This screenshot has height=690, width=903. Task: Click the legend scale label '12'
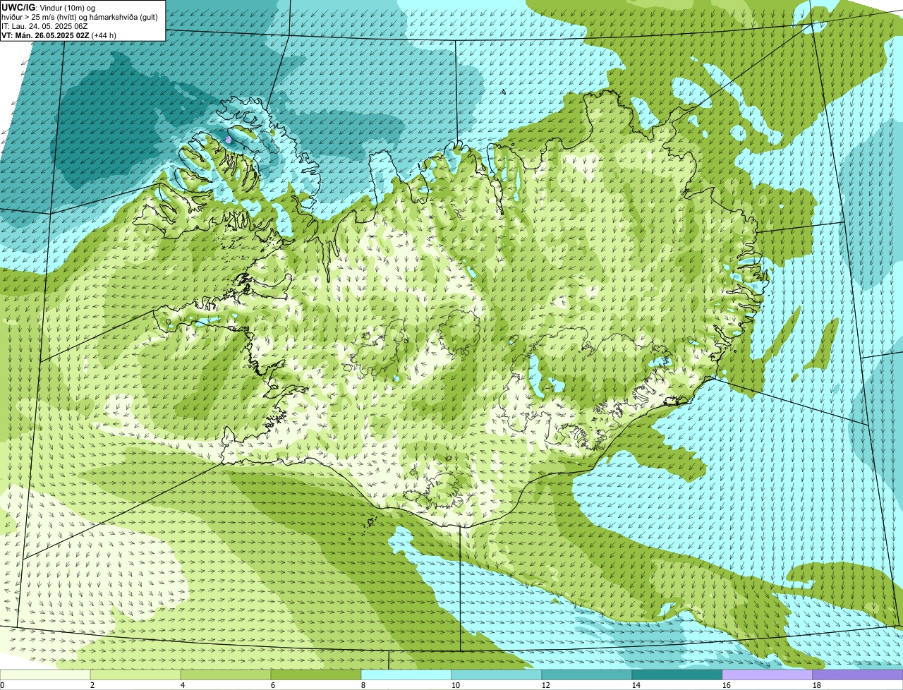[x=546, y=685]
